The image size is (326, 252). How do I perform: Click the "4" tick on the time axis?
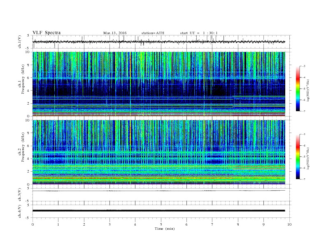(135, 224)
